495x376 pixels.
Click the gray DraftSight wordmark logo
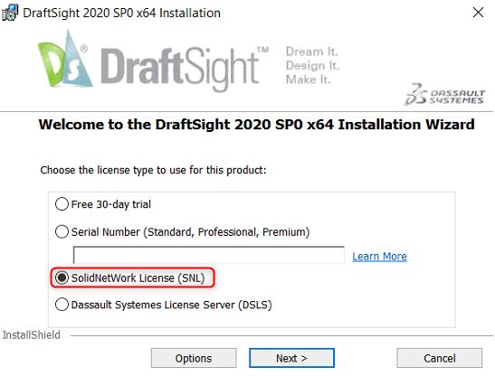(185, 68)
